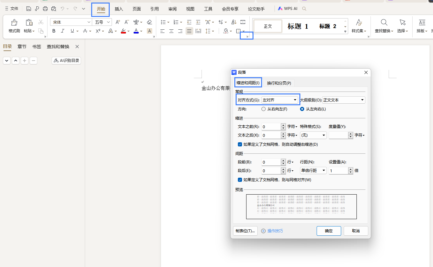This screenshot has height=267, width=433.
Task: Click the AI识别目录 button
Action: point(66,61)
